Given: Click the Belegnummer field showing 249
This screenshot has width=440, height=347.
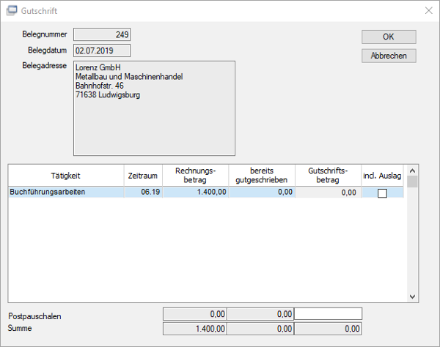Looking at the screenshot, I should pos(102,34).
